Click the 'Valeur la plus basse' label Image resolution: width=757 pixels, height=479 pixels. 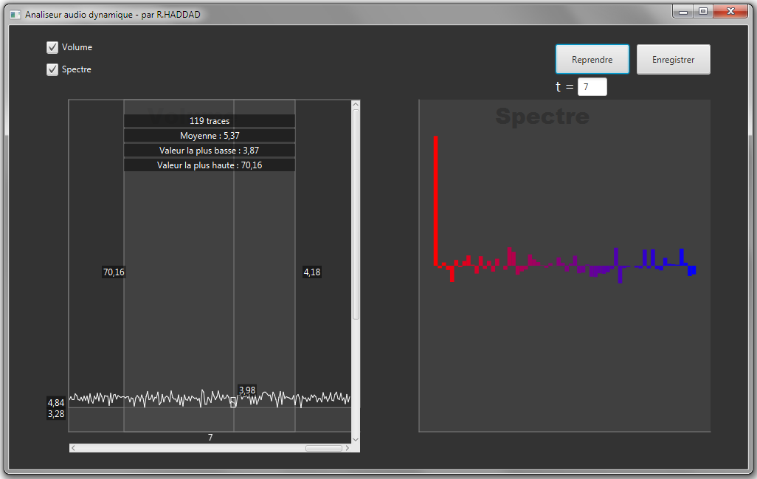pyautogui.click(x=210, y=151)
